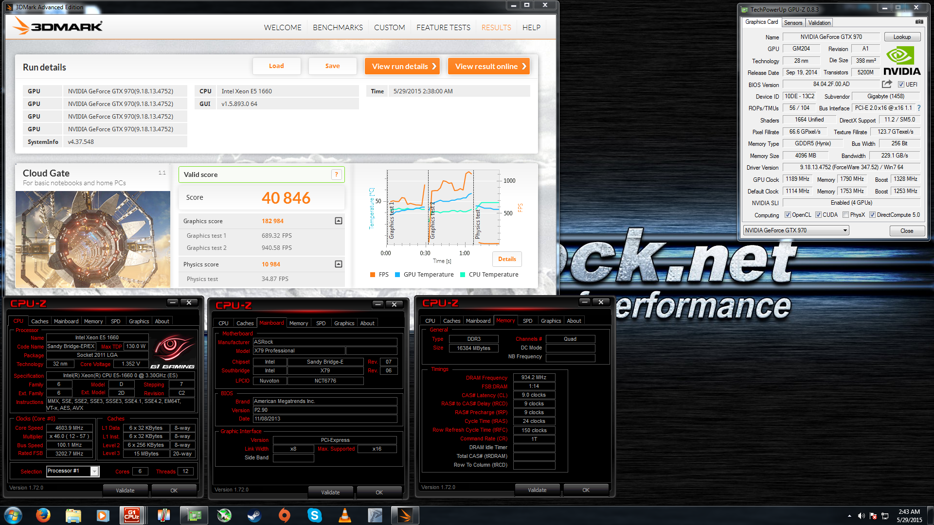Open the FEATURE TESTS tab
This screenshot has height=525, width=934.
coord(443,27)
